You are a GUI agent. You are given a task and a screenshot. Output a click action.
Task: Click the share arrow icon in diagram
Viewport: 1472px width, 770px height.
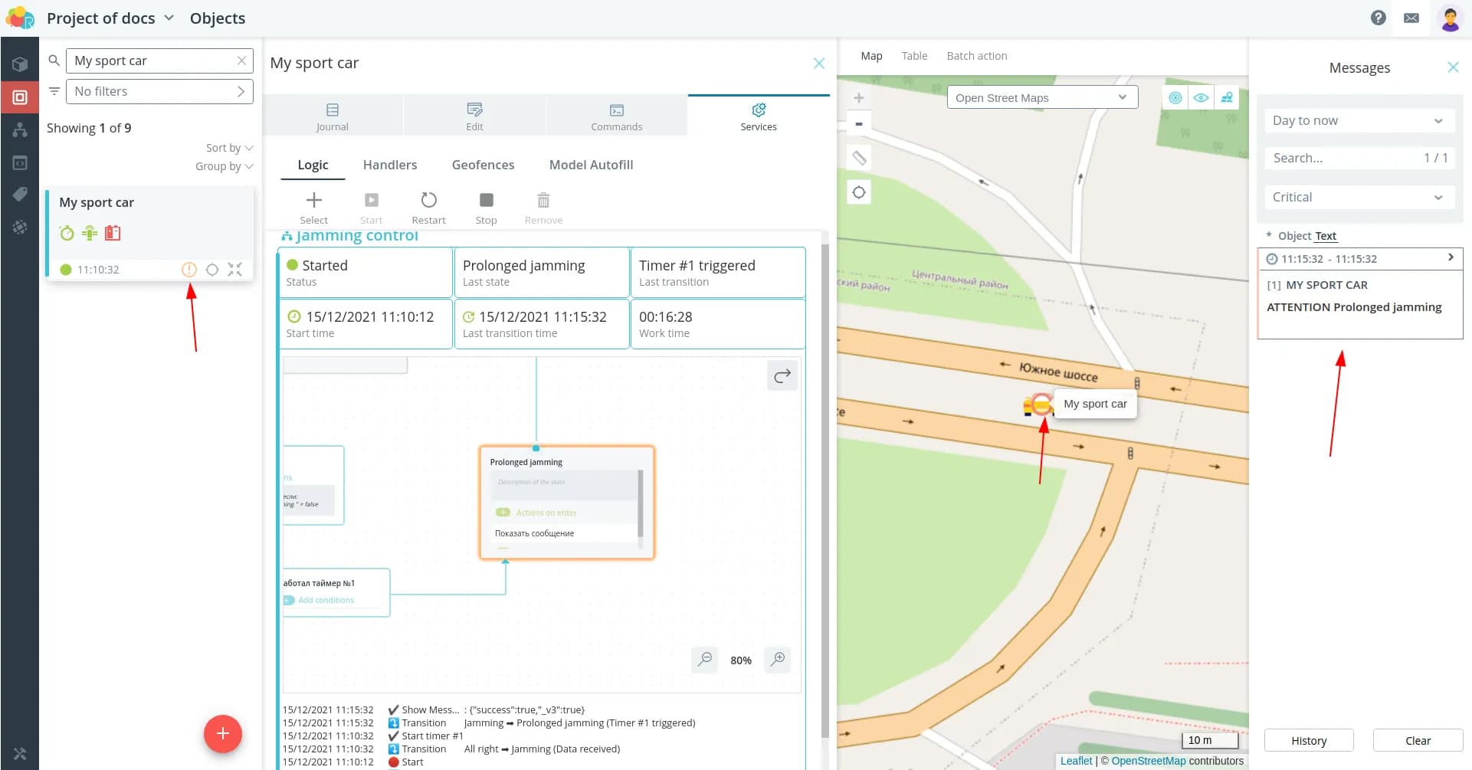click(x=782, y=375)
